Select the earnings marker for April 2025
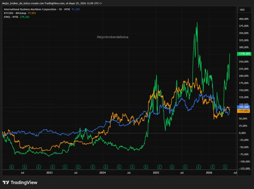The height and width of the screenshot is (189, 254). coord(172,167)
